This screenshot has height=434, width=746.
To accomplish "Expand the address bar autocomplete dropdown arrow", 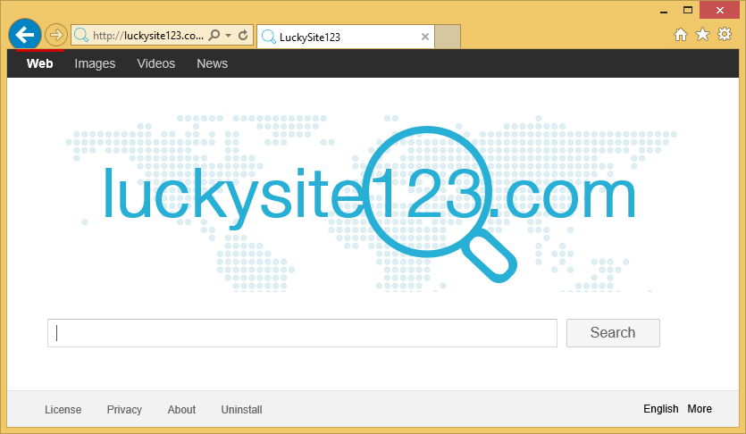I will tap(229, 36).
